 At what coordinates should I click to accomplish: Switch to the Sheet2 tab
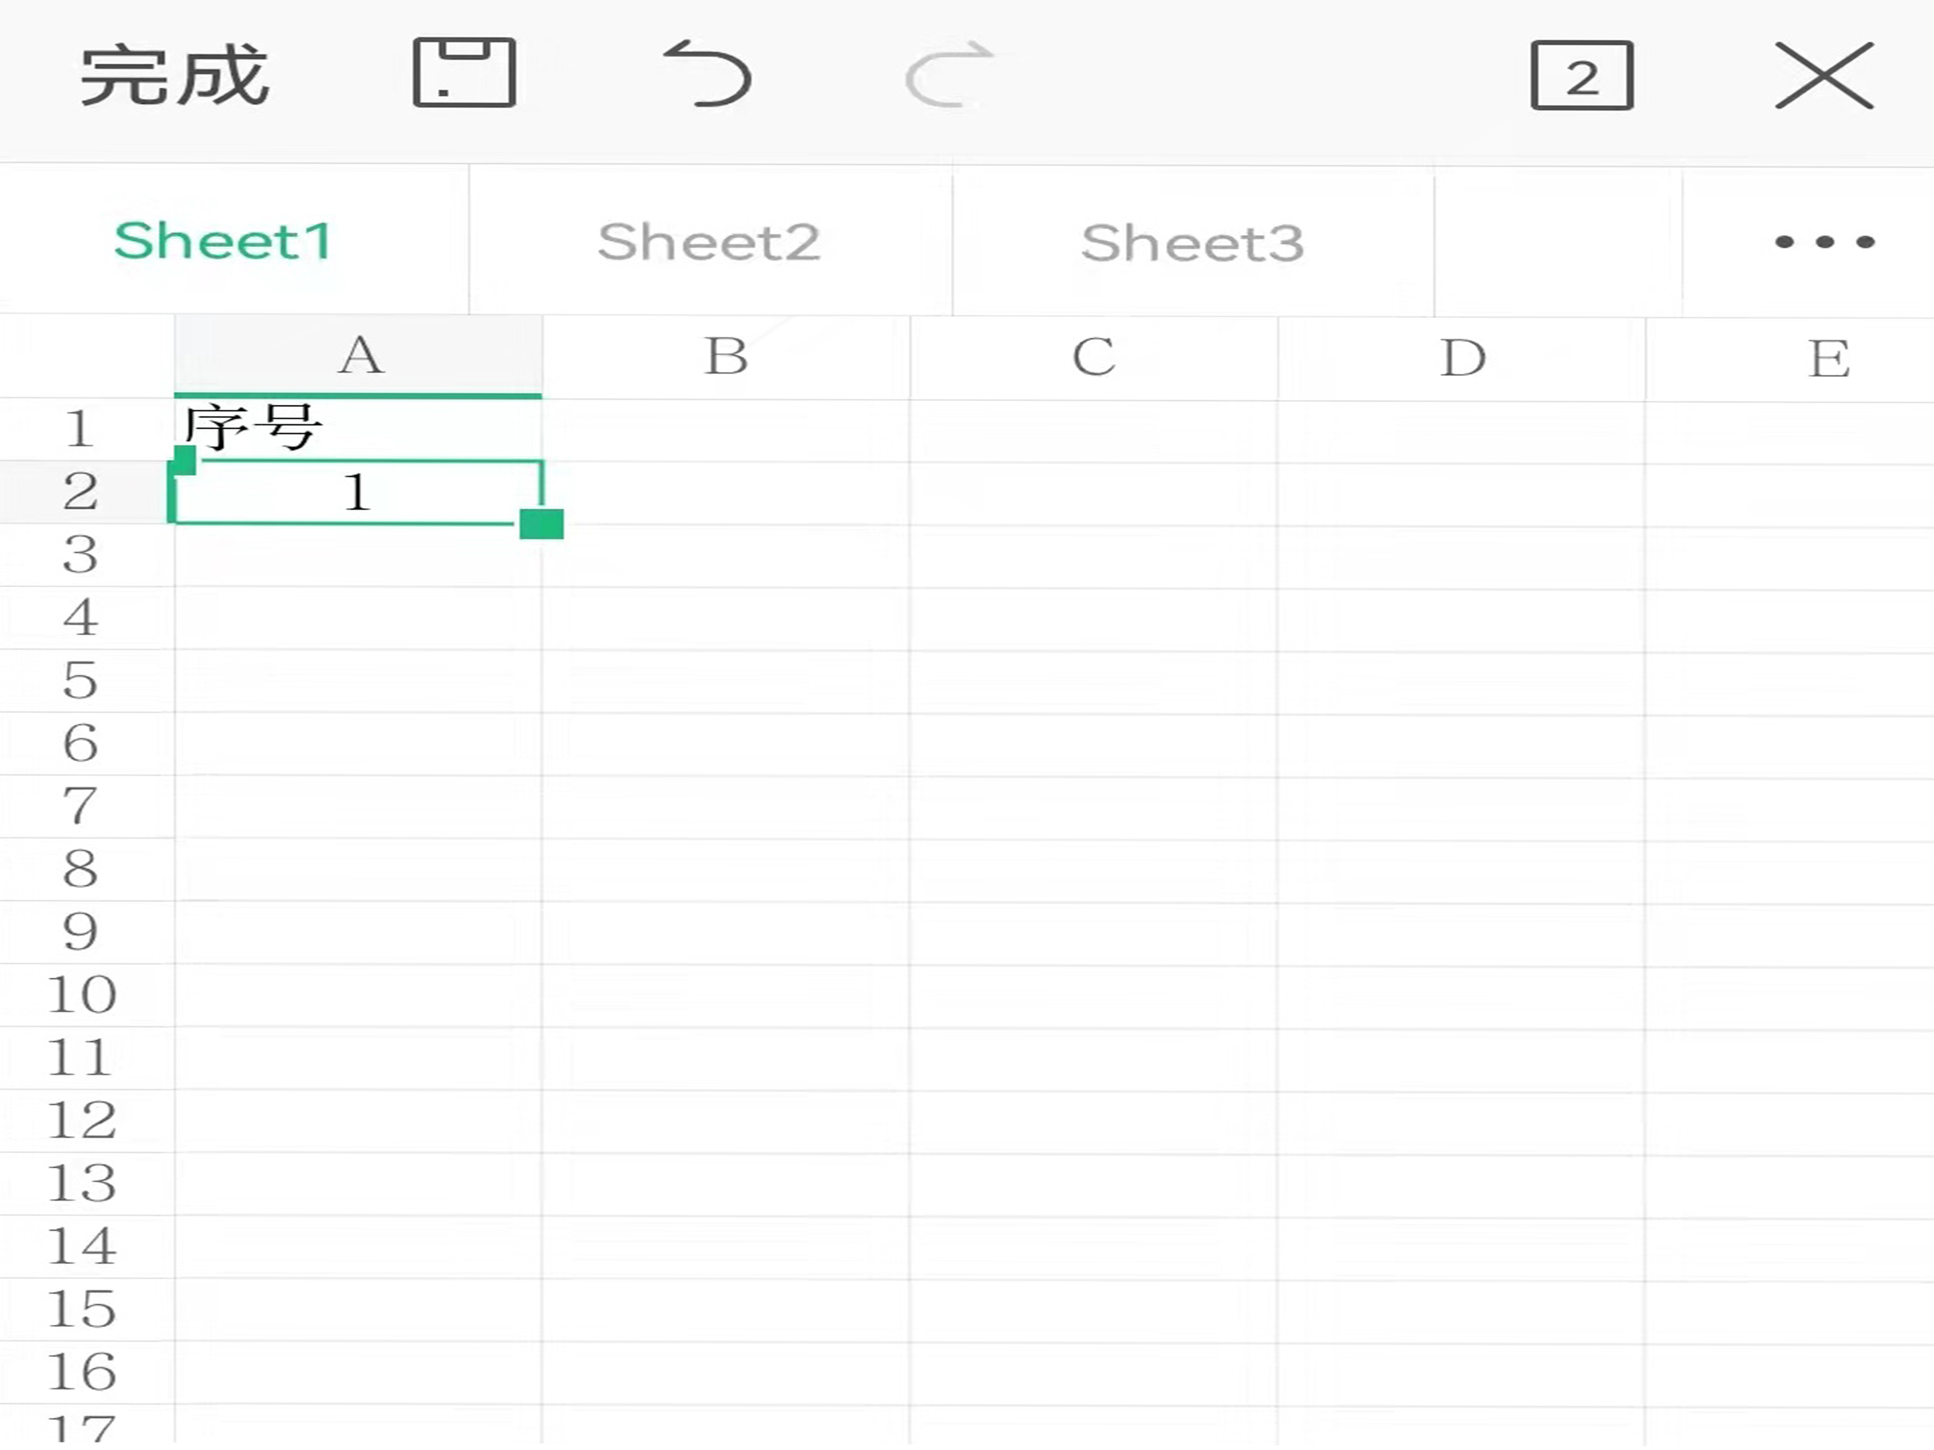click(709, 242)
